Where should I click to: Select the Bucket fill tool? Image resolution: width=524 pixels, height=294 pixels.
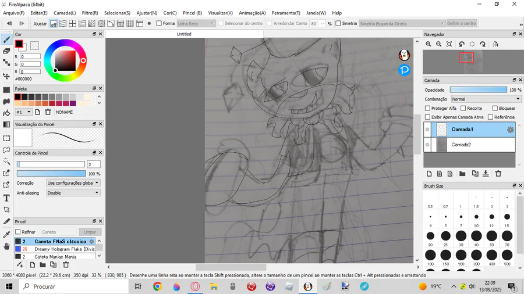[x=6, y=113]
